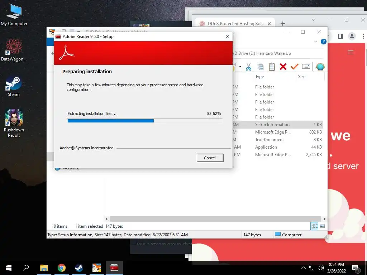Switch to the DDoS Protected Hosting Chrome tab
This screenshot has height=275, width=367.
(x=235, y=24)
